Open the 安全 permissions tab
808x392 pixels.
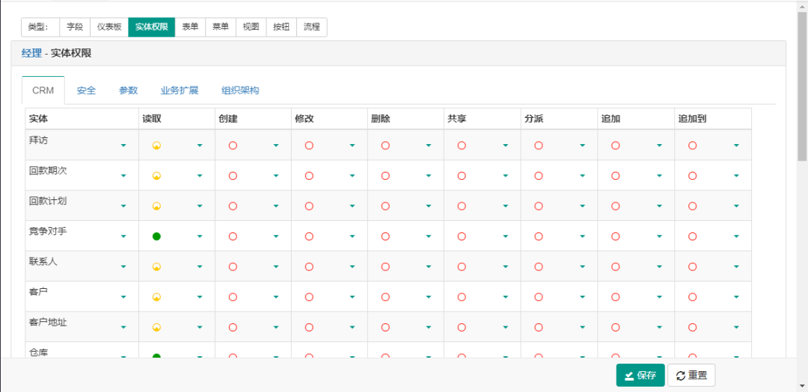pyautogui.click(x=86, y=90)
